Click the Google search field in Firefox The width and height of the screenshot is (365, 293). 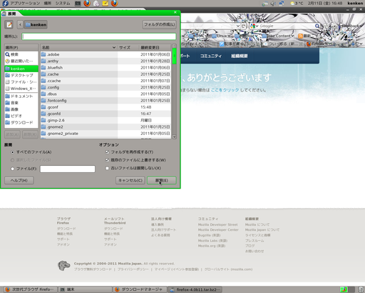(x=287, y=26)
